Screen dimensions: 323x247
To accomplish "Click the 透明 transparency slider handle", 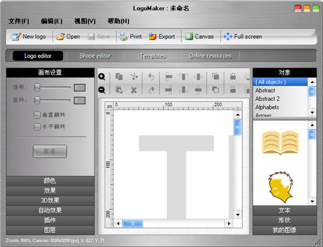I will pyautogui.click(x=38, y=87).
